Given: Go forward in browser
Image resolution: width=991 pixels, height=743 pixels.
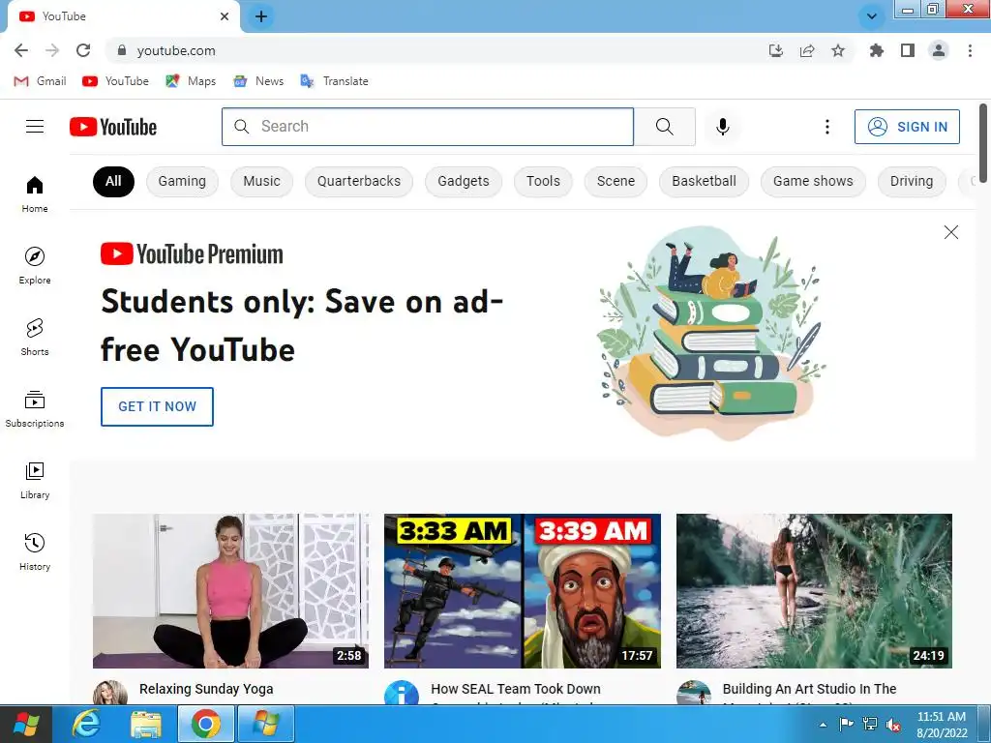Looking at the screenshot, I should click(x=52, y=50).
